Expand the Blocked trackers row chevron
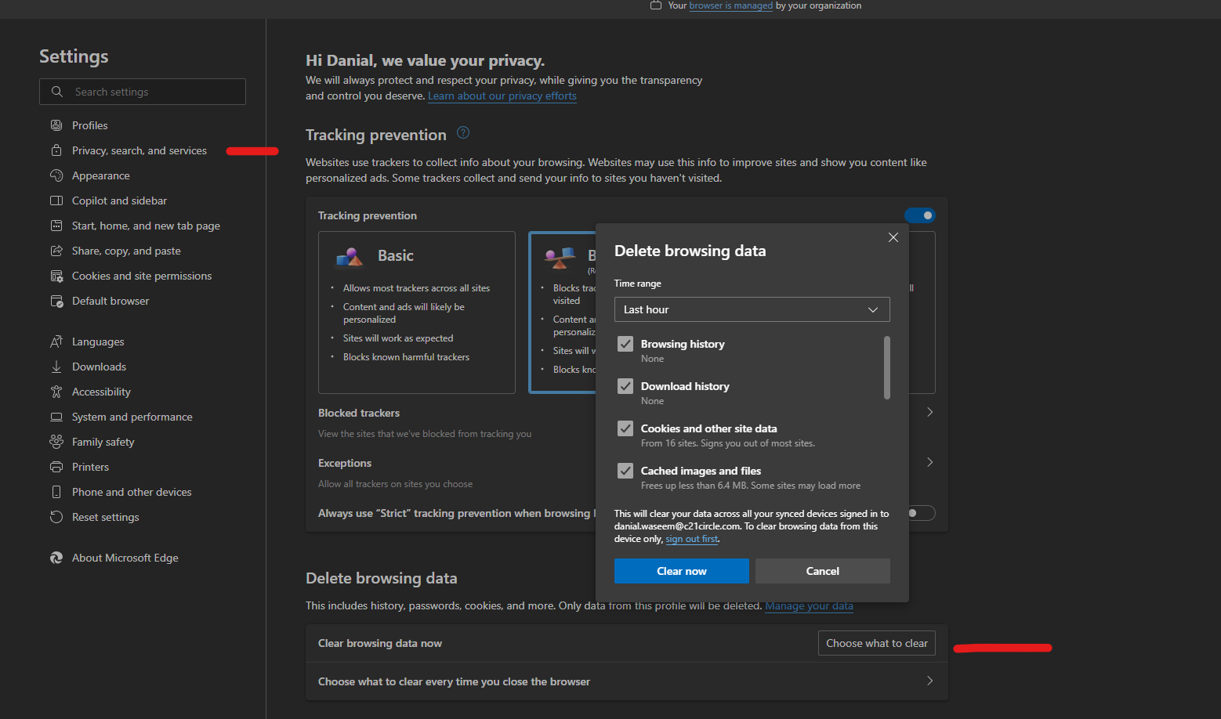 pyautogui.click(x=929, y=412)
